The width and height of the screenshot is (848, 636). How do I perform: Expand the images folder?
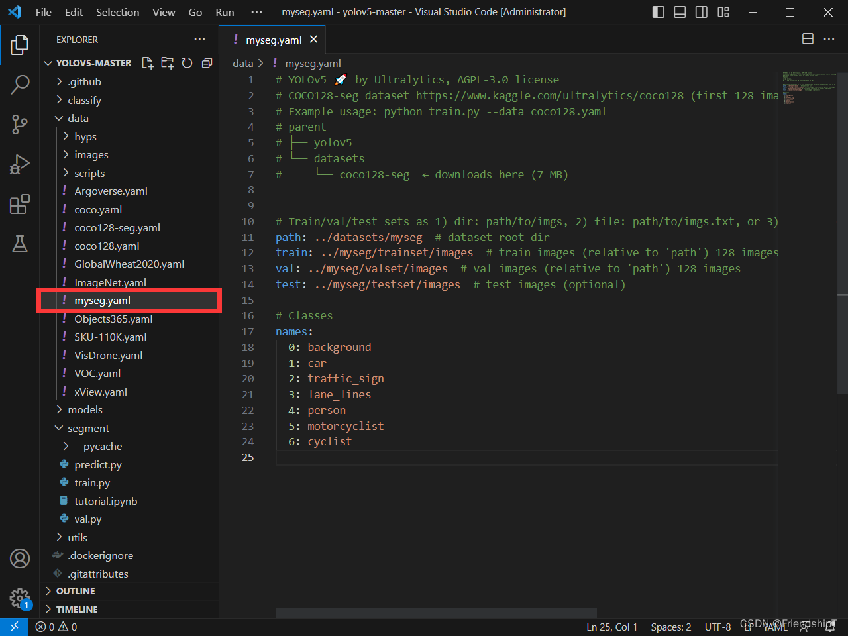(129, 154)
